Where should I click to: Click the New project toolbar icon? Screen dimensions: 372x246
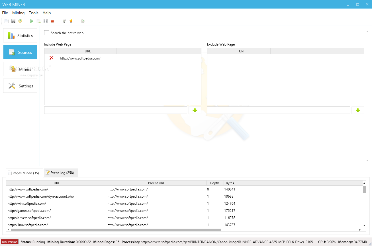click(7, 21)
